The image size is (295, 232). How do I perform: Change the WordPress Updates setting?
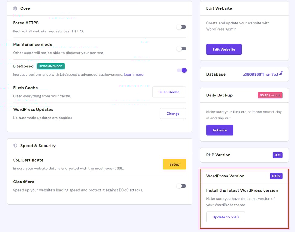tap(173, 114)
